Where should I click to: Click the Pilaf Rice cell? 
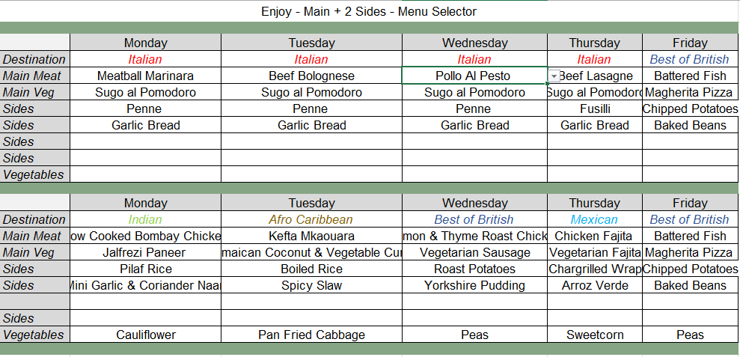click(x=145, y=269)
